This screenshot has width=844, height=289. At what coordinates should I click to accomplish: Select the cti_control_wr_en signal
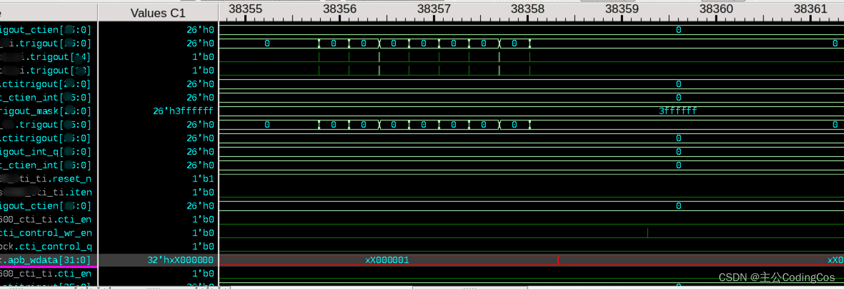point(46,233)
